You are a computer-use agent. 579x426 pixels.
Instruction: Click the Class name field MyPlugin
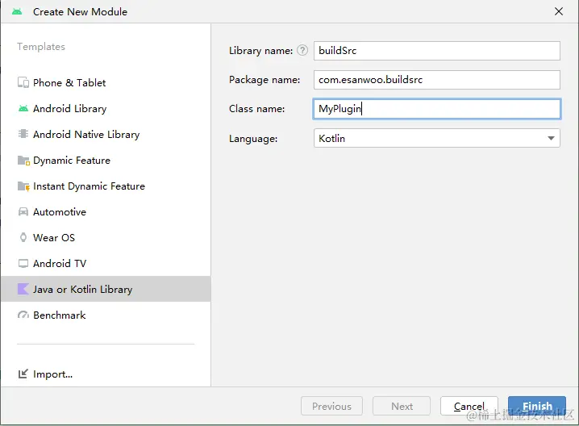[437, 109]
